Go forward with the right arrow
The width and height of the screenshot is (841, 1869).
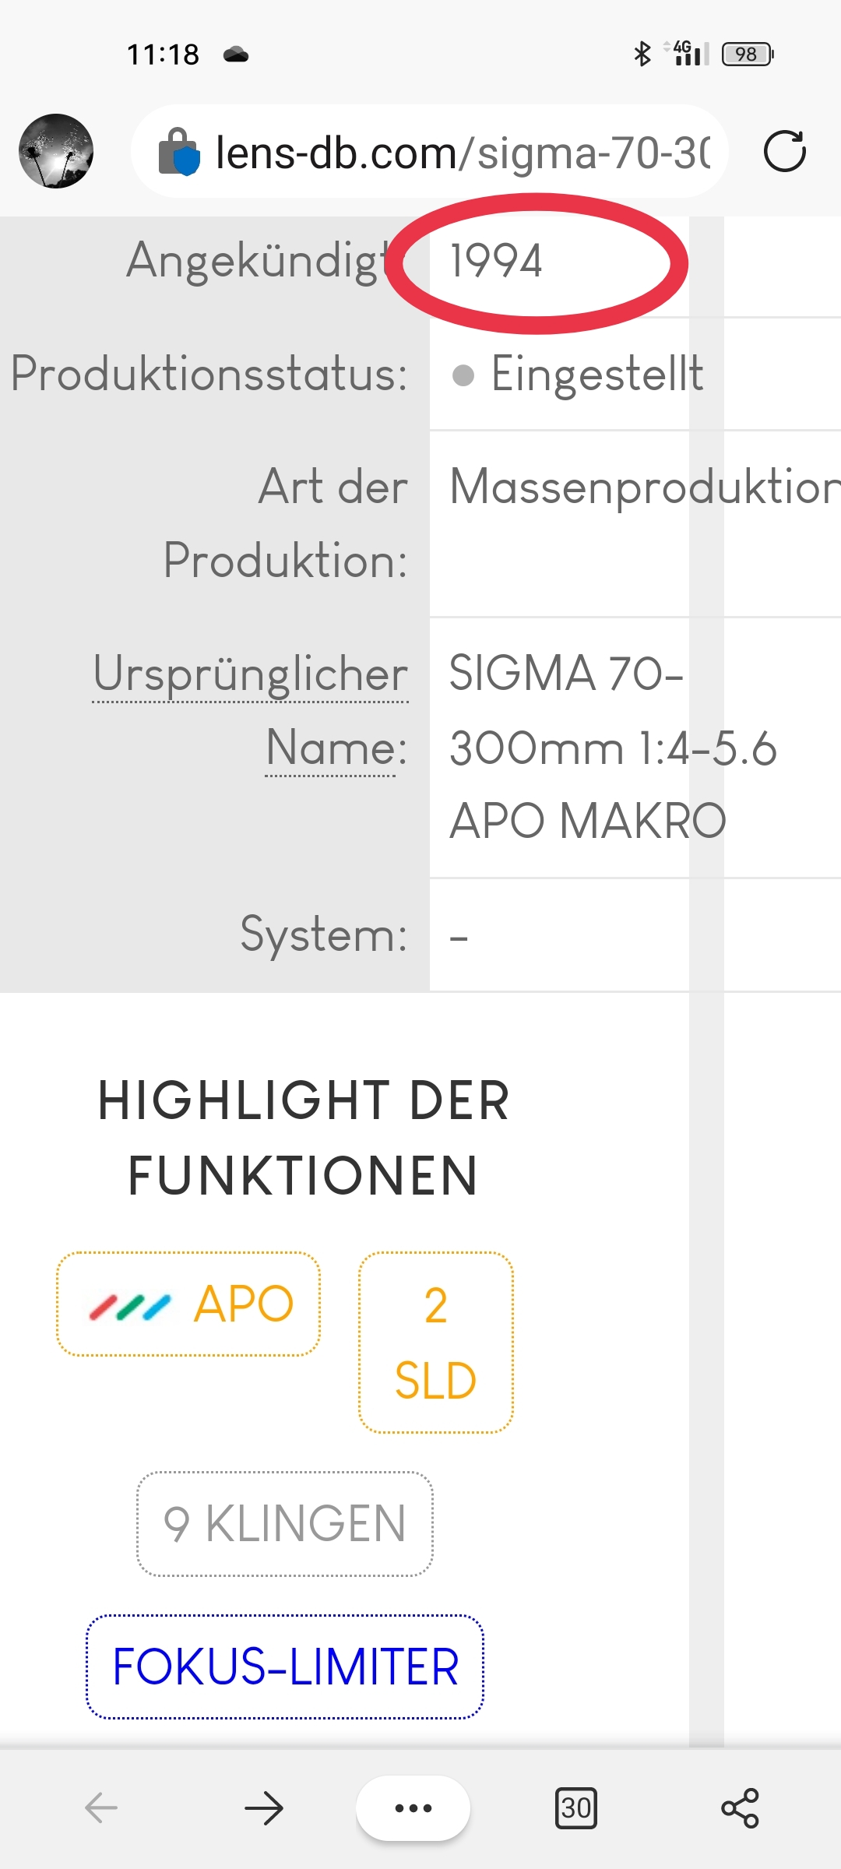(264, 1807)
